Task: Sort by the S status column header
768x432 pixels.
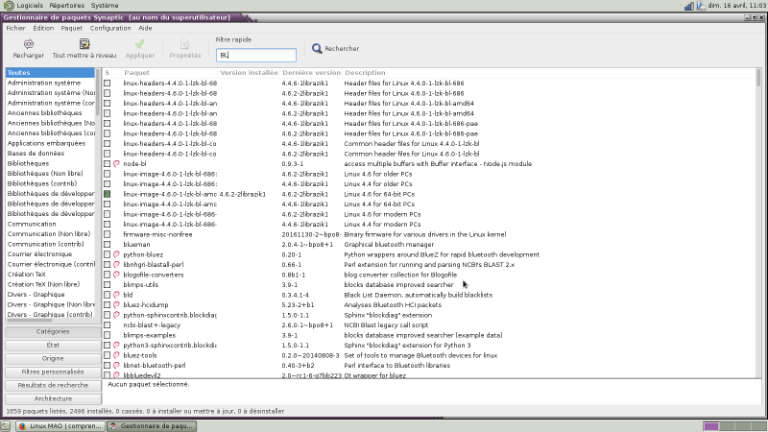Action: (108, 73)
